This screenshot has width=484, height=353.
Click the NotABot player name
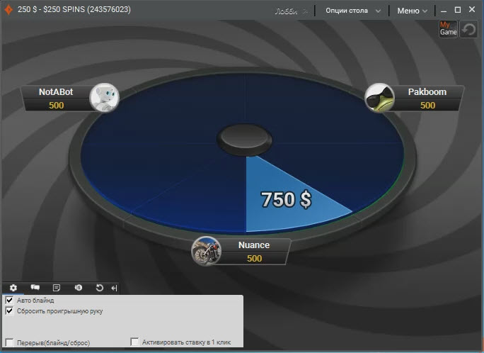[x=56, y=92]
